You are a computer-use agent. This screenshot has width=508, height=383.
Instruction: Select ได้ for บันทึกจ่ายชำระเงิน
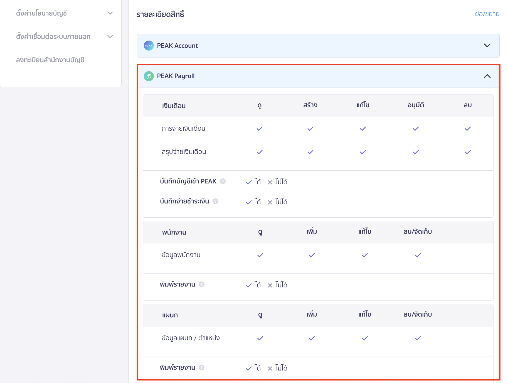253,202
